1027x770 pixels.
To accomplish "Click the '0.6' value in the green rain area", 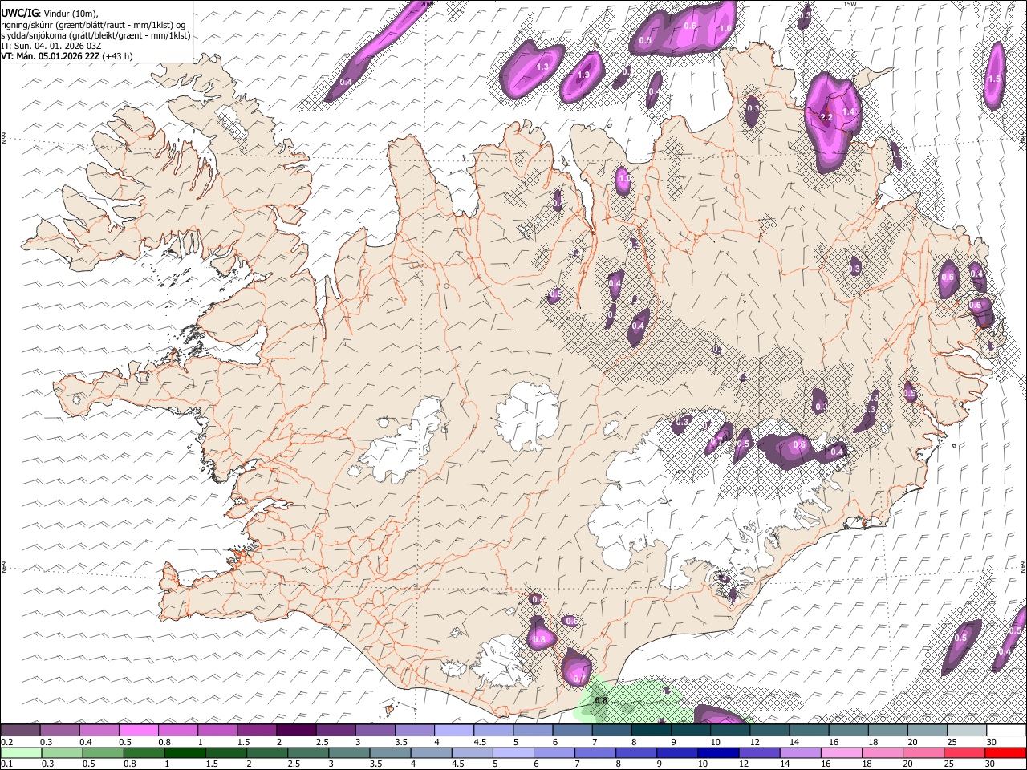I will (601, 701).
